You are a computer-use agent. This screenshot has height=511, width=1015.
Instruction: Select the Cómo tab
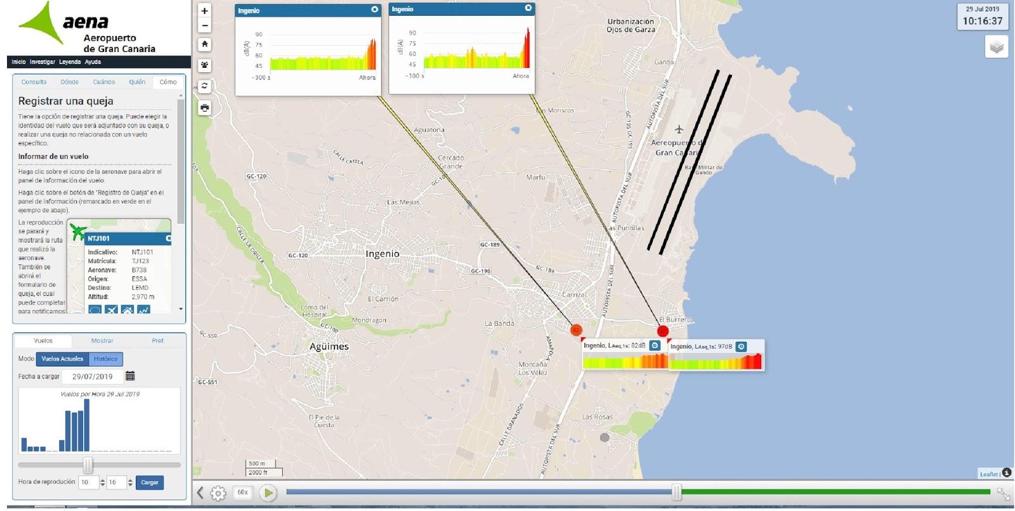[168, 82]
